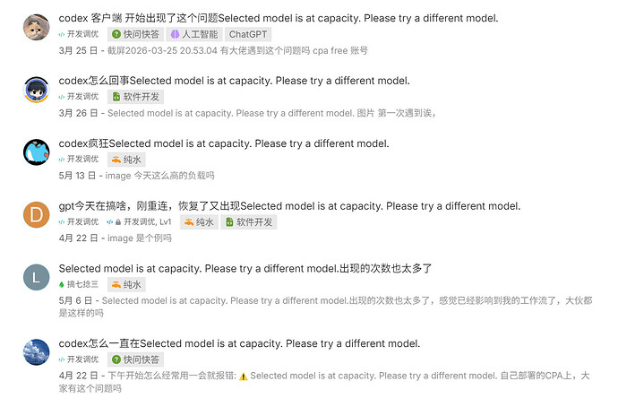Open the 开发调优, Lv1 locked category link
Screen dimensions: 618x407
point(139,222)
